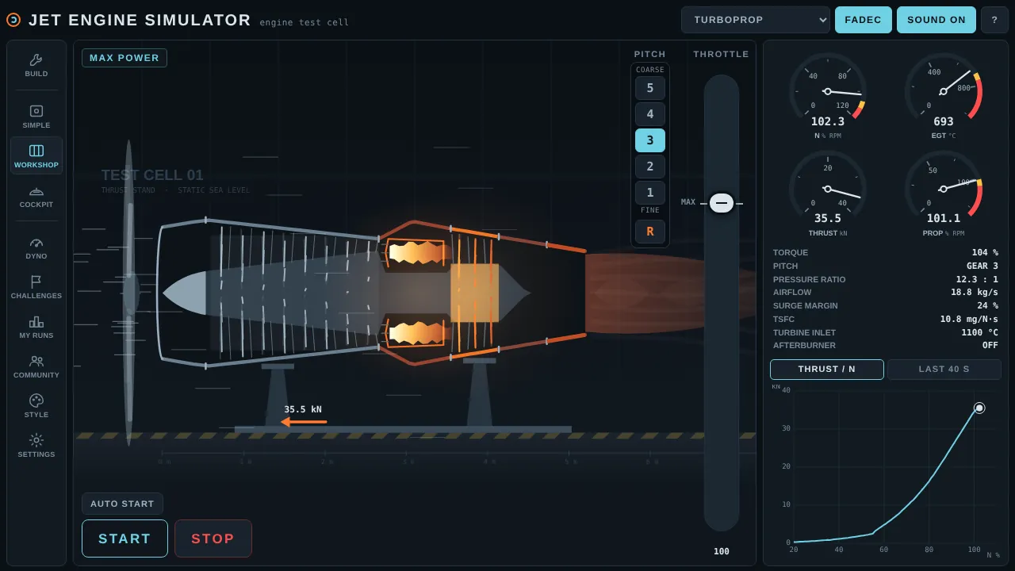
Task: Select the Workshop view icon
Action: 36,151
